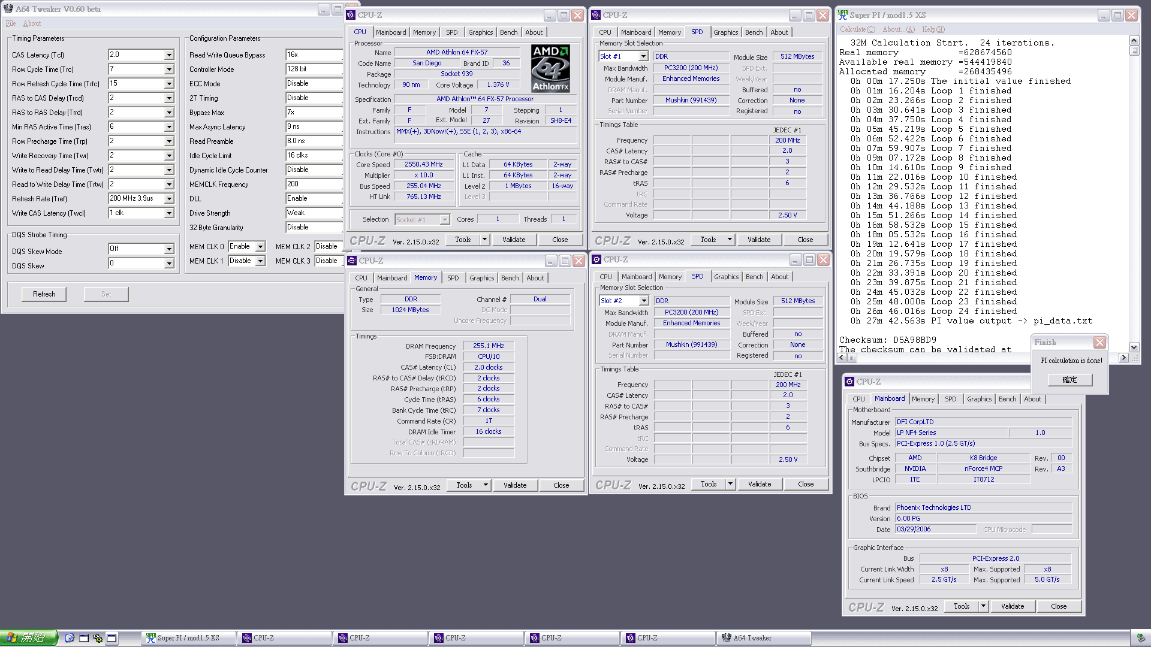Open the DQS Skew Mode dropdown

(169, 249)
